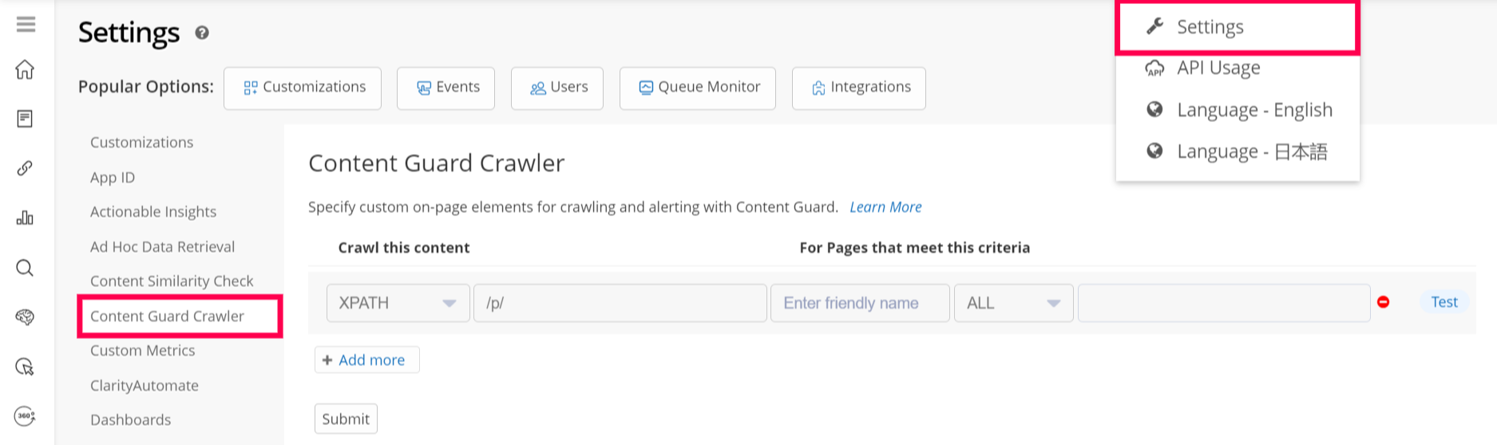This screenshot has height=445, width=1497.
Task: Remove the crawl row with red minus icon
Action: pyautogui.click(x=1384, y=302)
